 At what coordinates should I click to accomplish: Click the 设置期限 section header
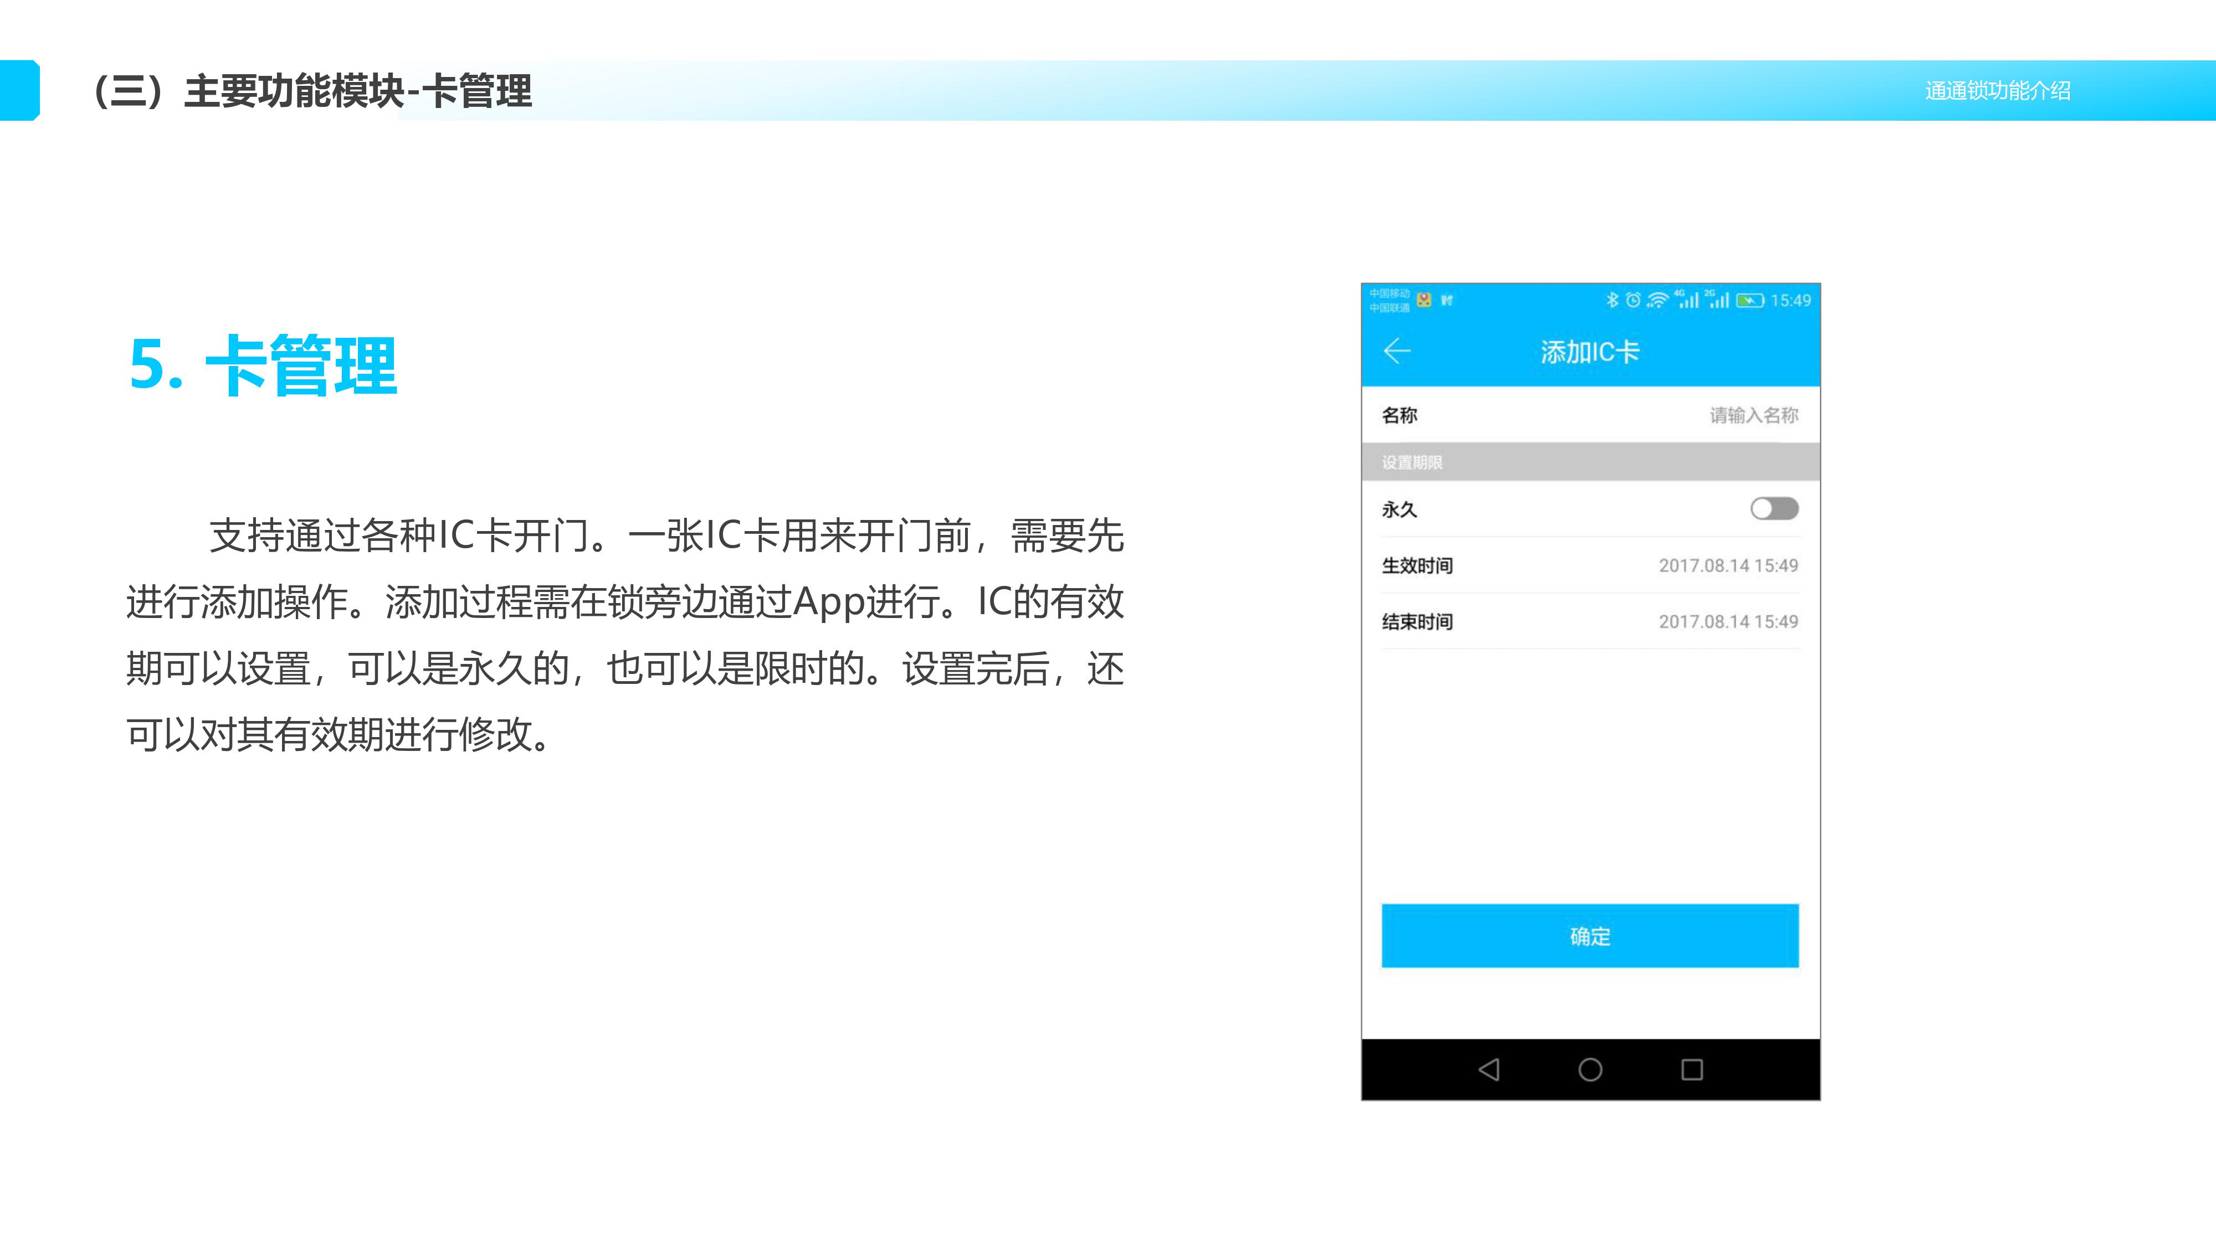[1413, 462]
